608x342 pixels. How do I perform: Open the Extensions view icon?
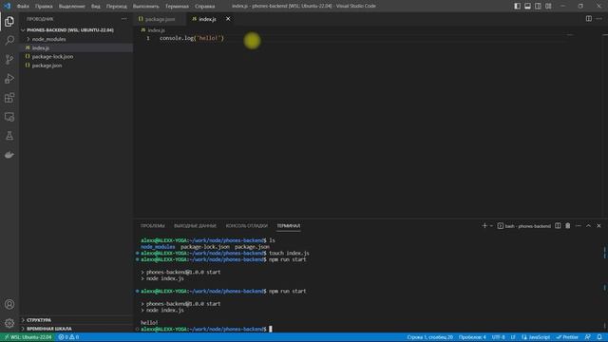click(9, 98)
